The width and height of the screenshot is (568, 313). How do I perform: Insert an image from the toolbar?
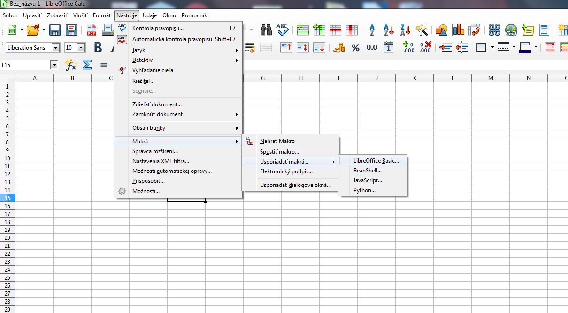pyautogui.click(x=441, y=30)
